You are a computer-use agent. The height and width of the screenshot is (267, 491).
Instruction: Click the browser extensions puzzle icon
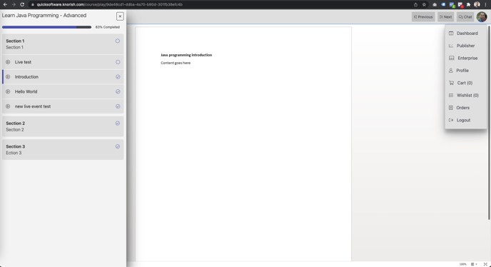pyautogui.click(x=468, y=4)
